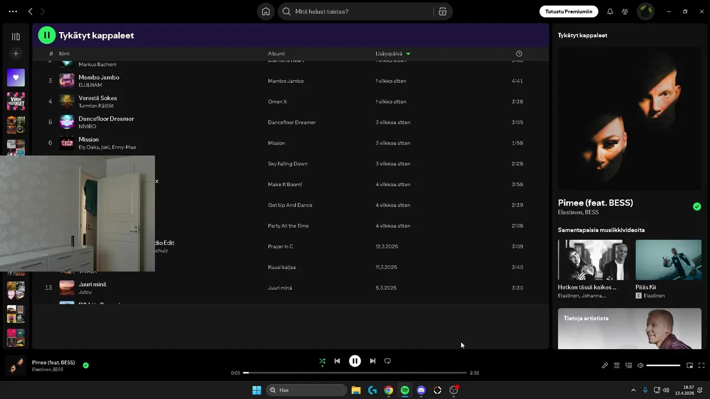710x399 pixels.
Task: Open the Friend Activity icon
Action: (x=625, y=11)
